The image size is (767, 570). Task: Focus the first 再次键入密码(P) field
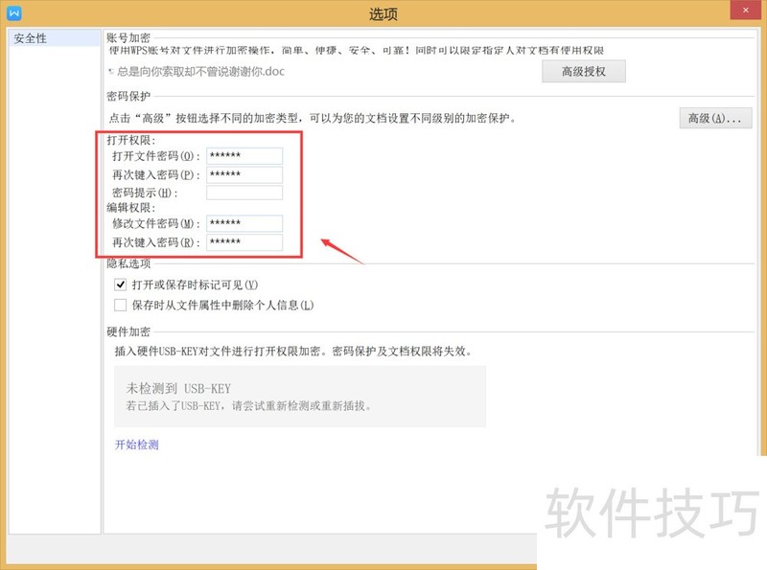244,174
